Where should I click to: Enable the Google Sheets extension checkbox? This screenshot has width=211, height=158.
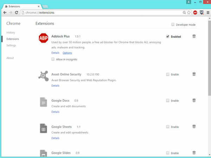(167, 127)
